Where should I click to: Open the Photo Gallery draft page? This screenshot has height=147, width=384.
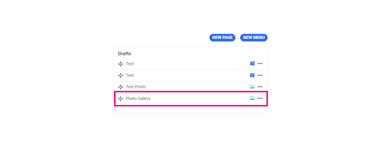[x=138, y=98]
